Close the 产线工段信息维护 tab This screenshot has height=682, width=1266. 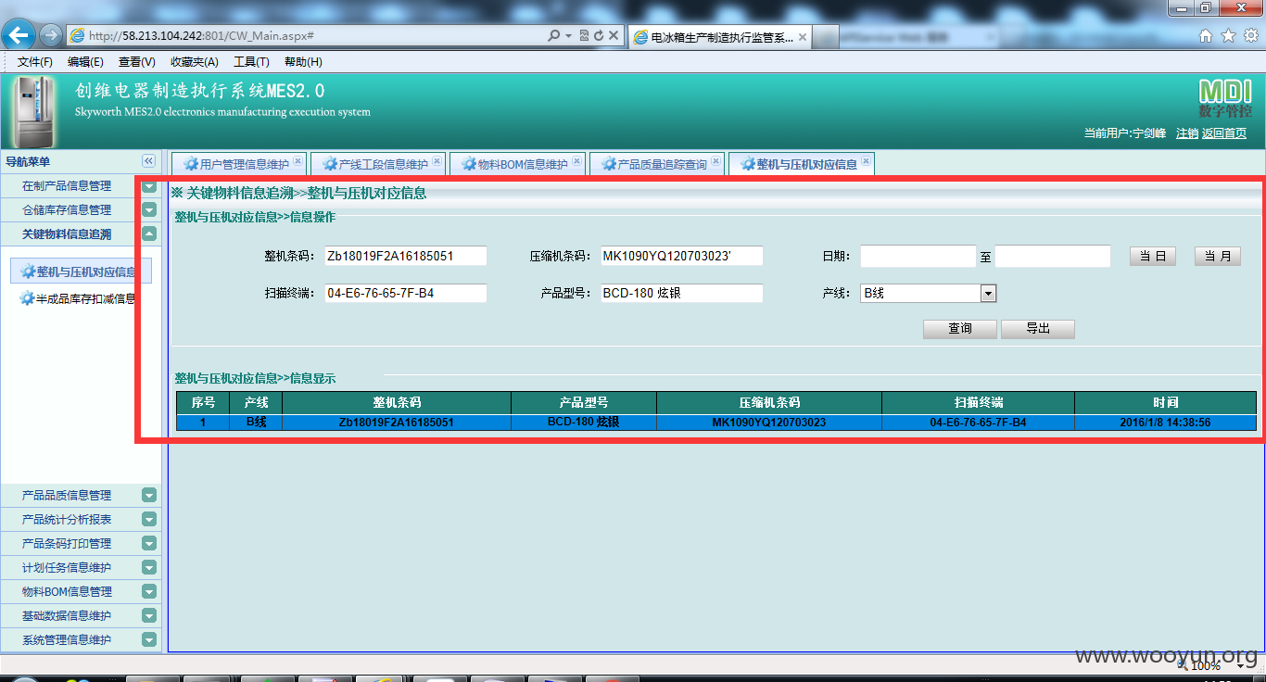437,161
